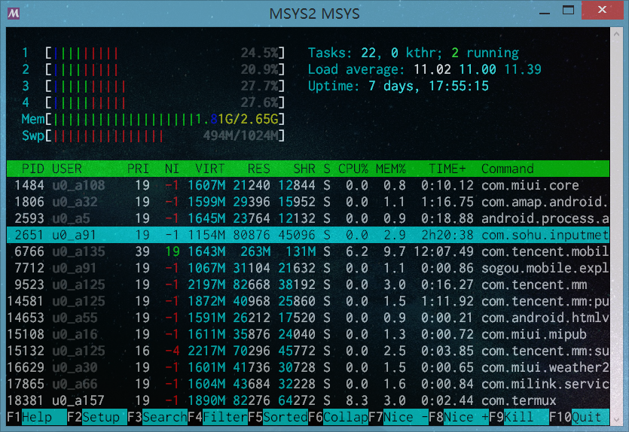Sort by the SHR column header
629x432 pixels.
tap(304, 169)
